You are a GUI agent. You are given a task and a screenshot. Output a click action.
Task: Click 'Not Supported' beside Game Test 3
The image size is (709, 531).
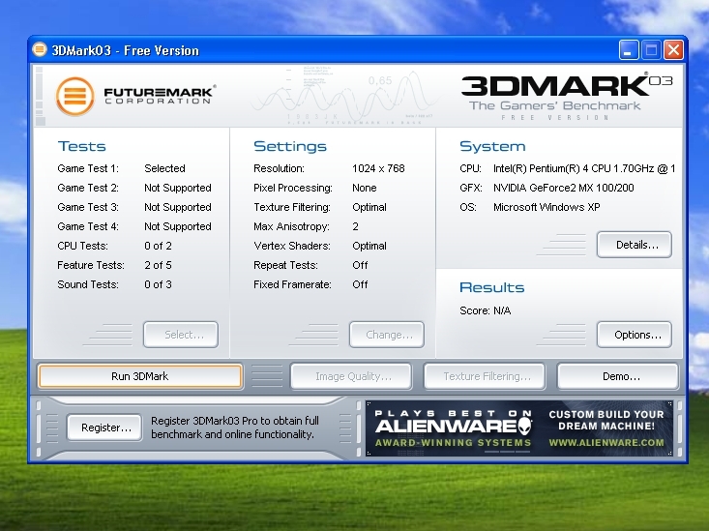pyautogui.click(x=178, y=208)
